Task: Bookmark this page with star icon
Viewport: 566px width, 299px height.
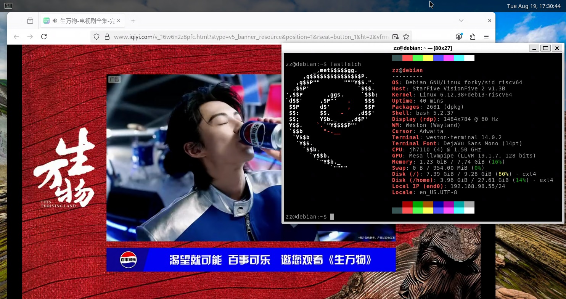Action: click(x=406, y=37)
